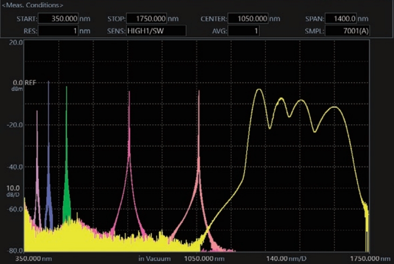Click the 350.000 nm start axis label
The image size is (394, 264).
pyautogui.click(x=34, y=258)
